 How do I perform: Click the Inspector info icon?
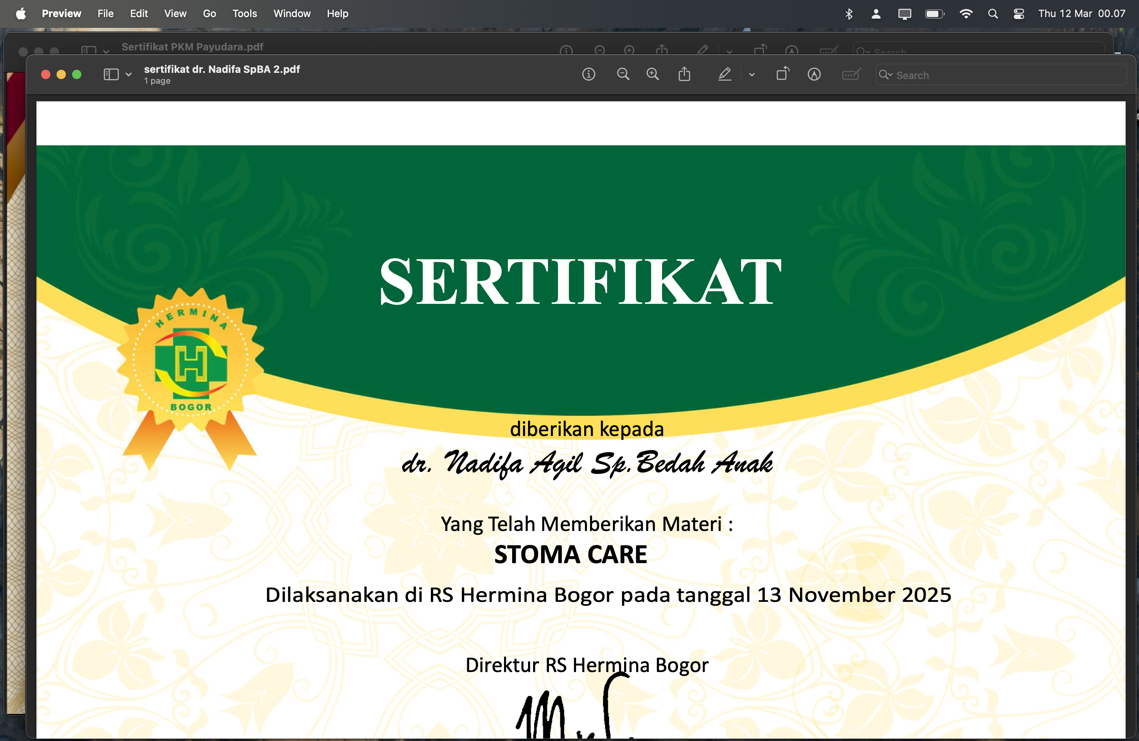click(588, 74)
